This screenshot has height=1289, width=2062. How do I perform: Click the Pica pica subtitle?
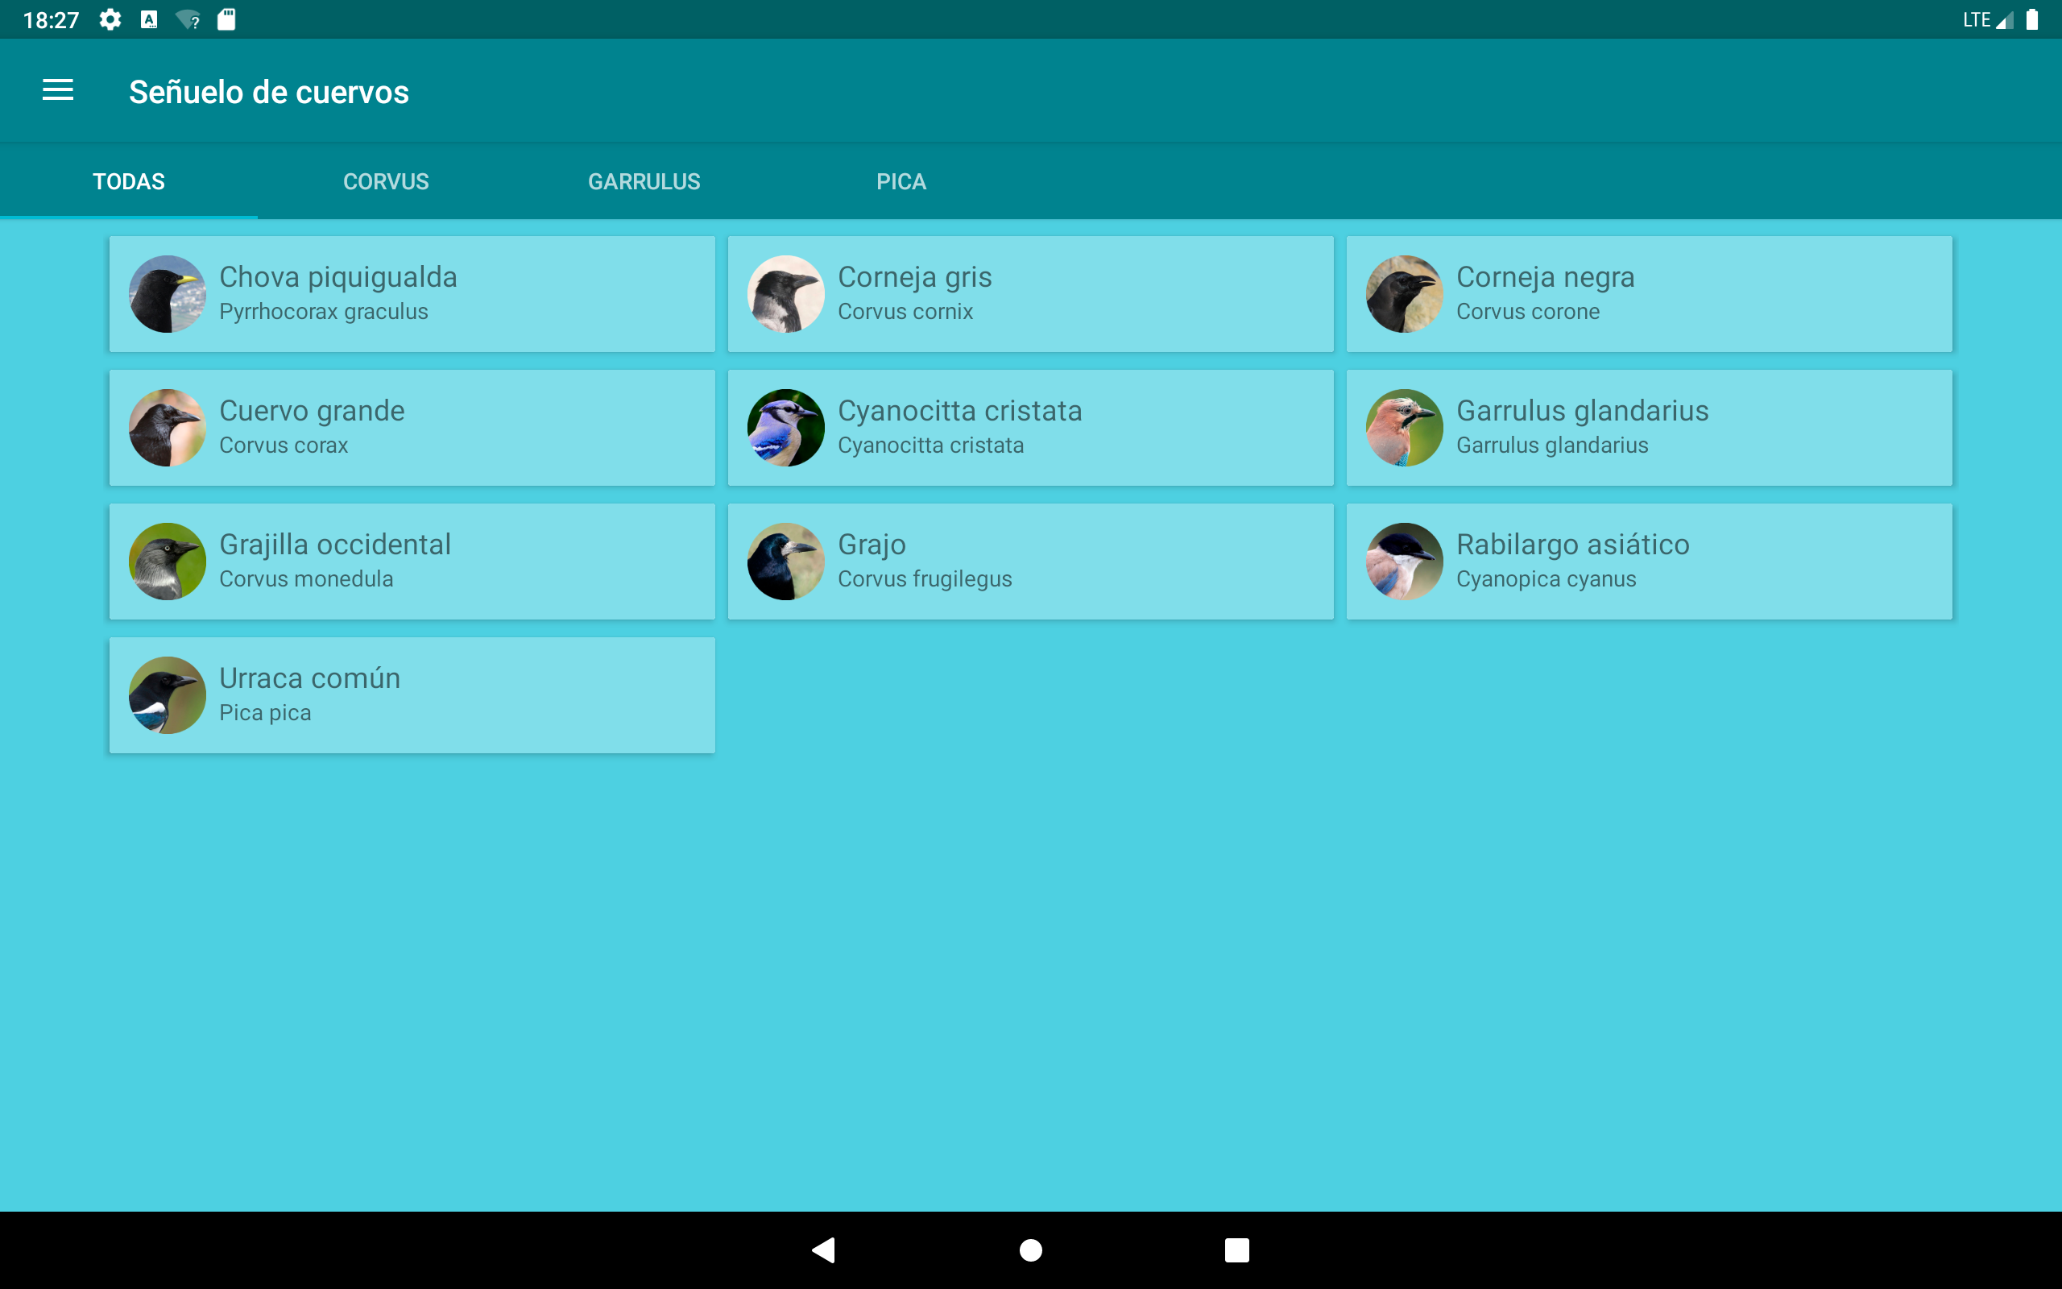[x=265, y=714]
